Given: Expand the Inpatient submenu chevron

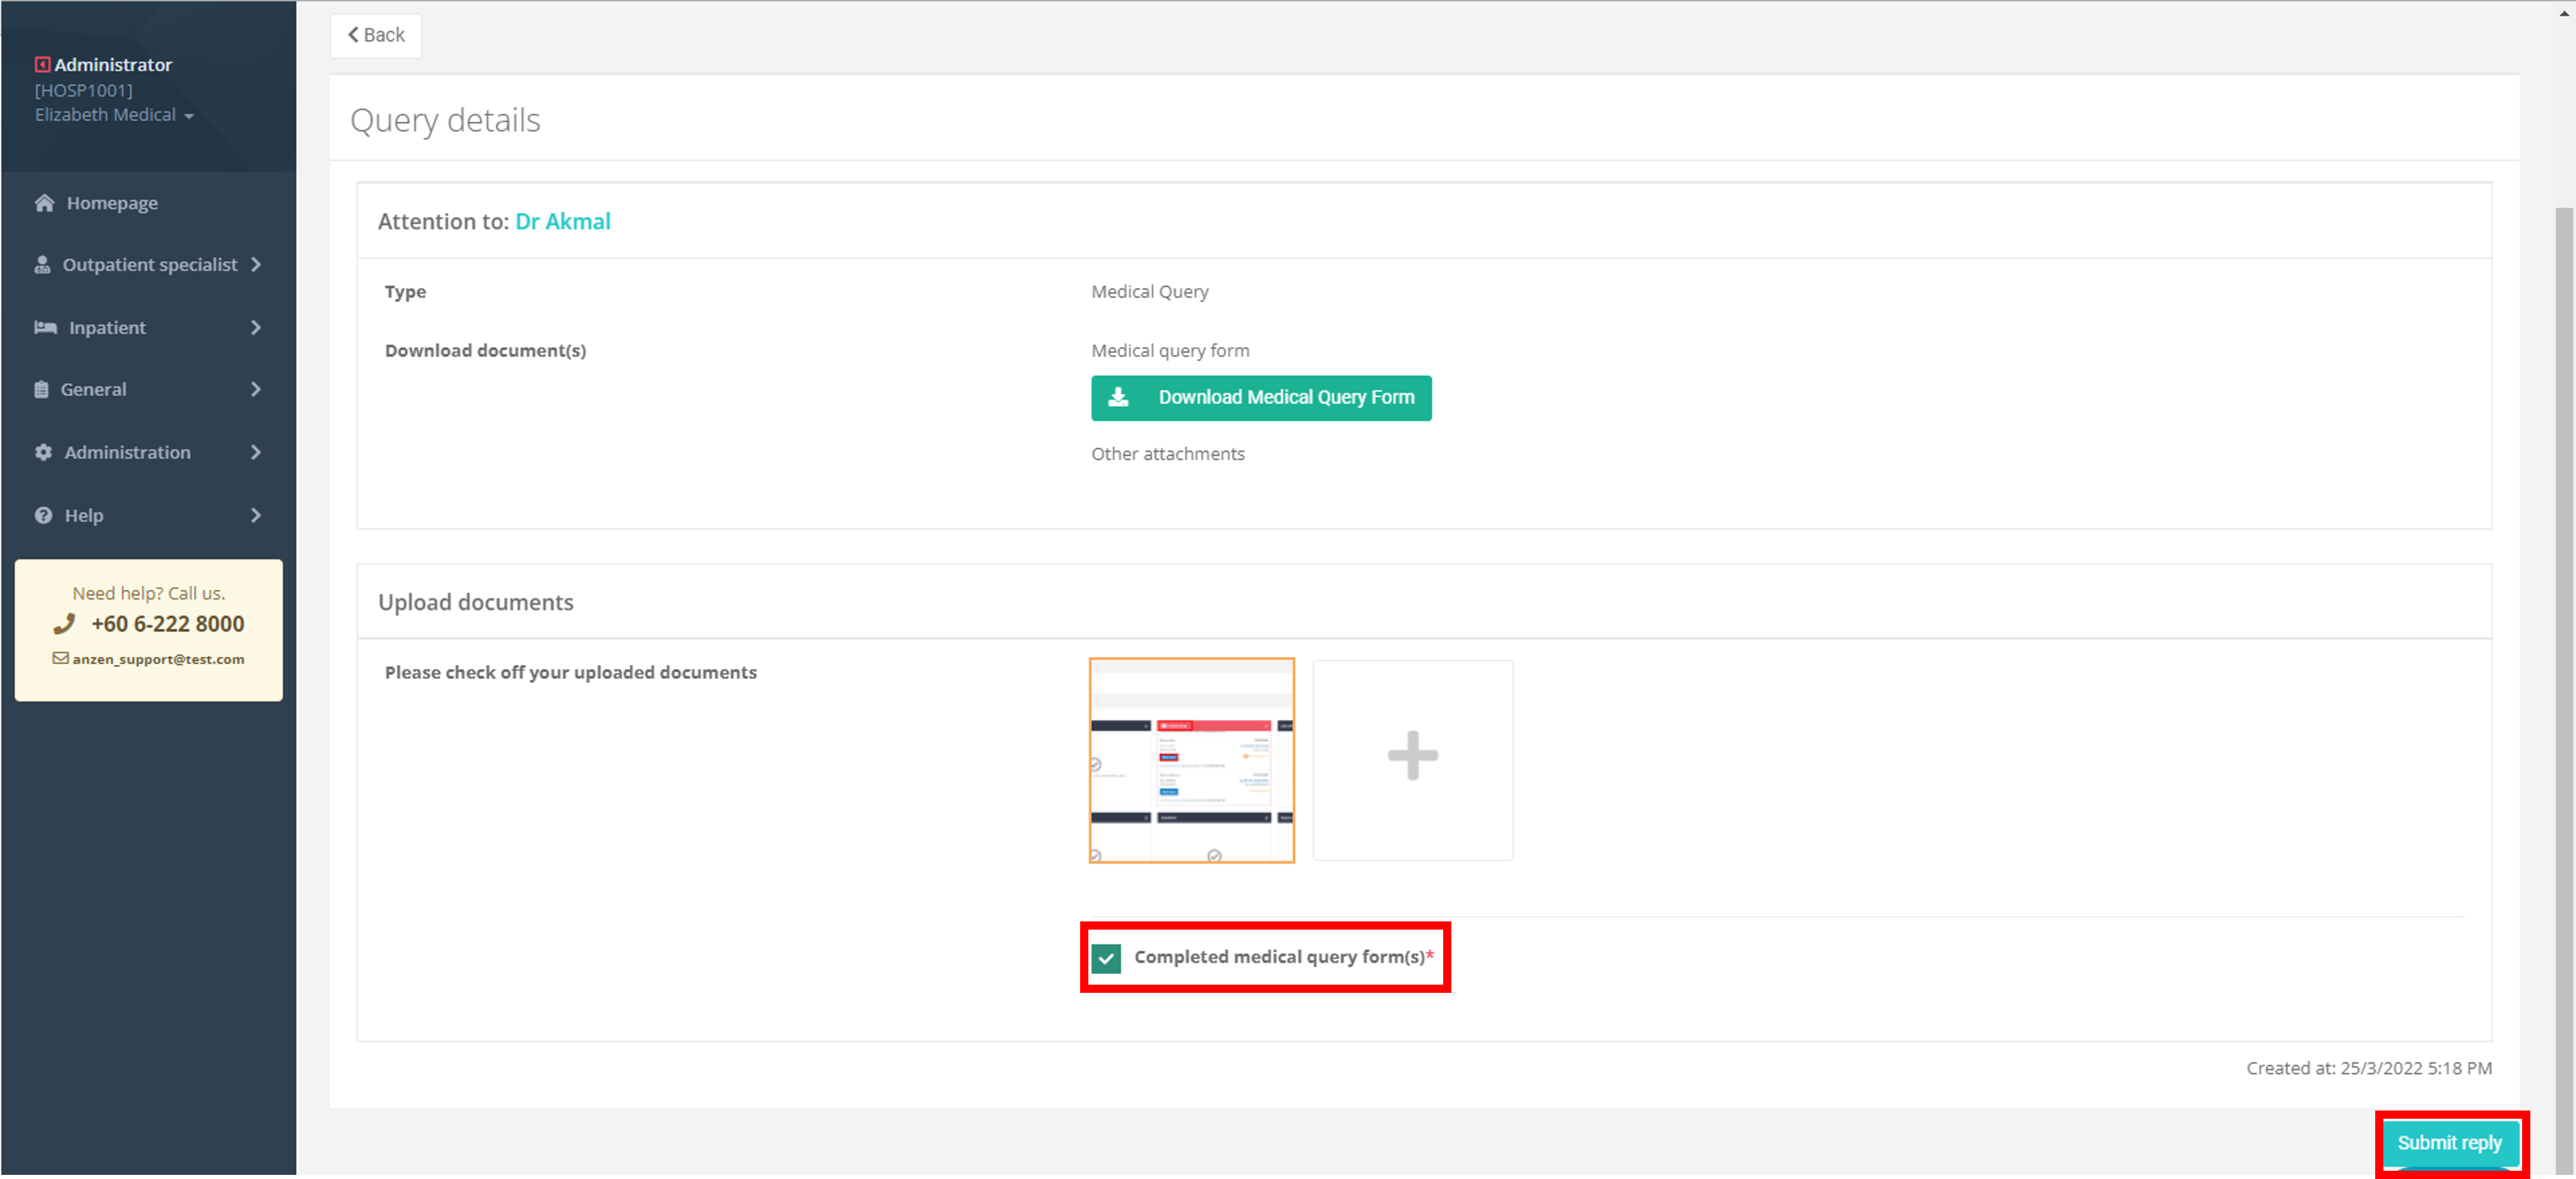Looking at the screenshot, I should [256, 328].
